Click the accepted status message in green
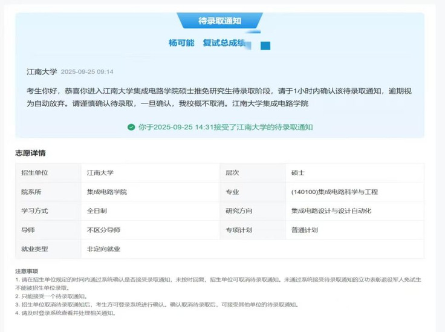The width and height of the screenshot is (445, 332). [226, 128]
